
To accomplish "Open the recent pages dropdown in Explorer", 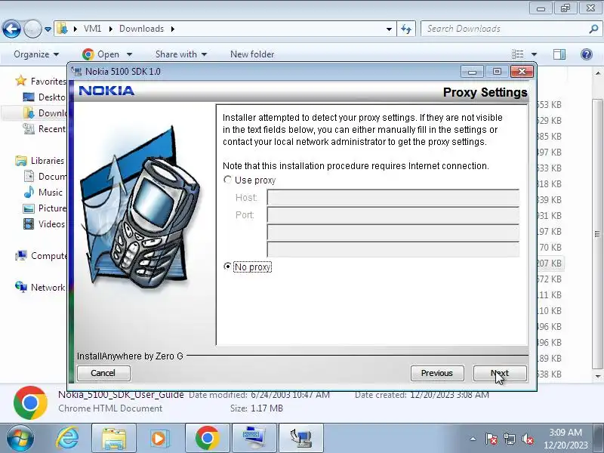I will (48, 29).
